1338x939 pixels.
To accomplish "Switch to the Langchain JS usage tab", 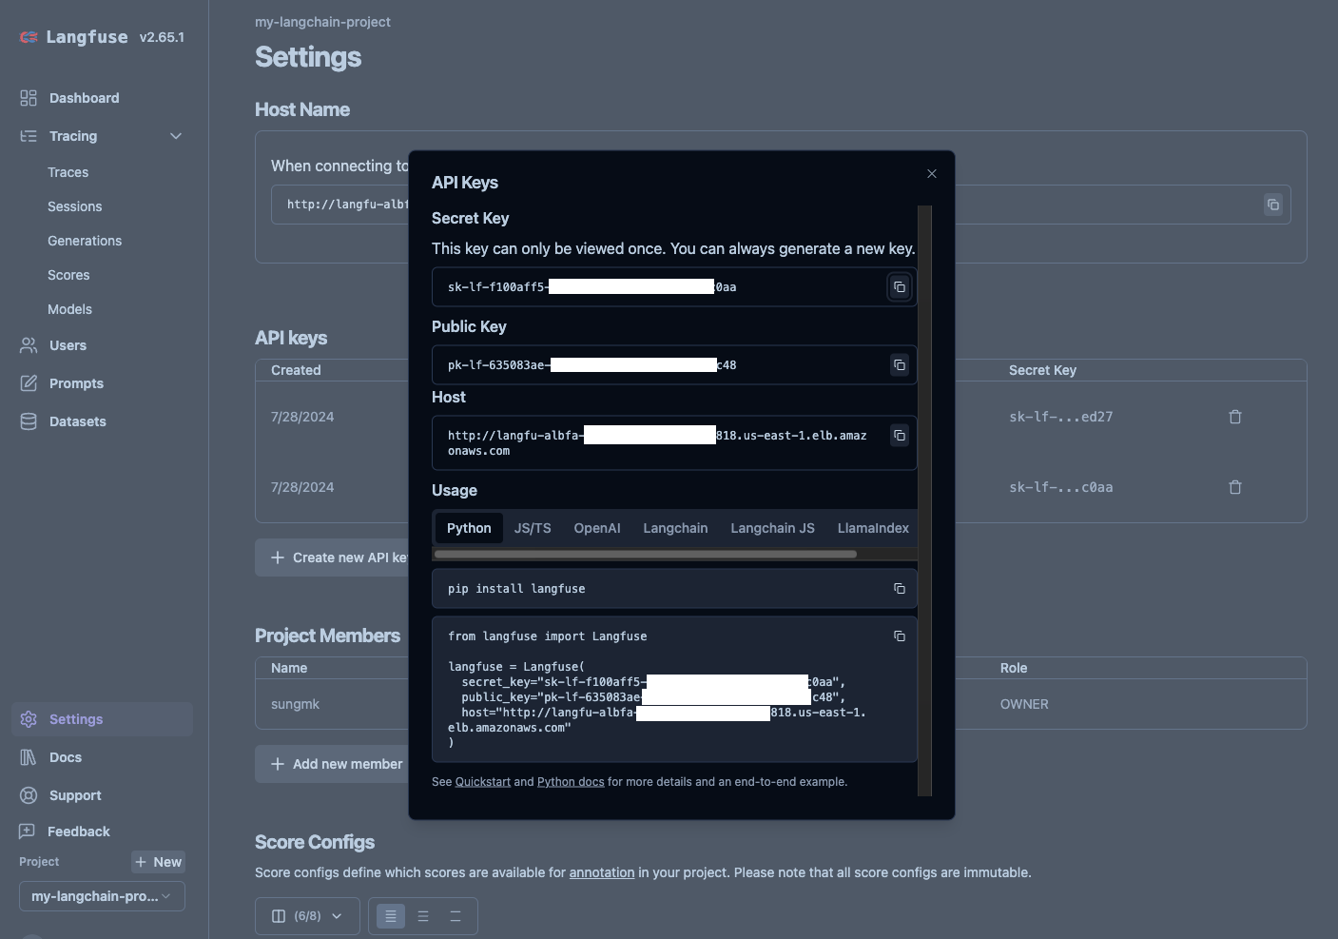I will (x=772, y=528).
